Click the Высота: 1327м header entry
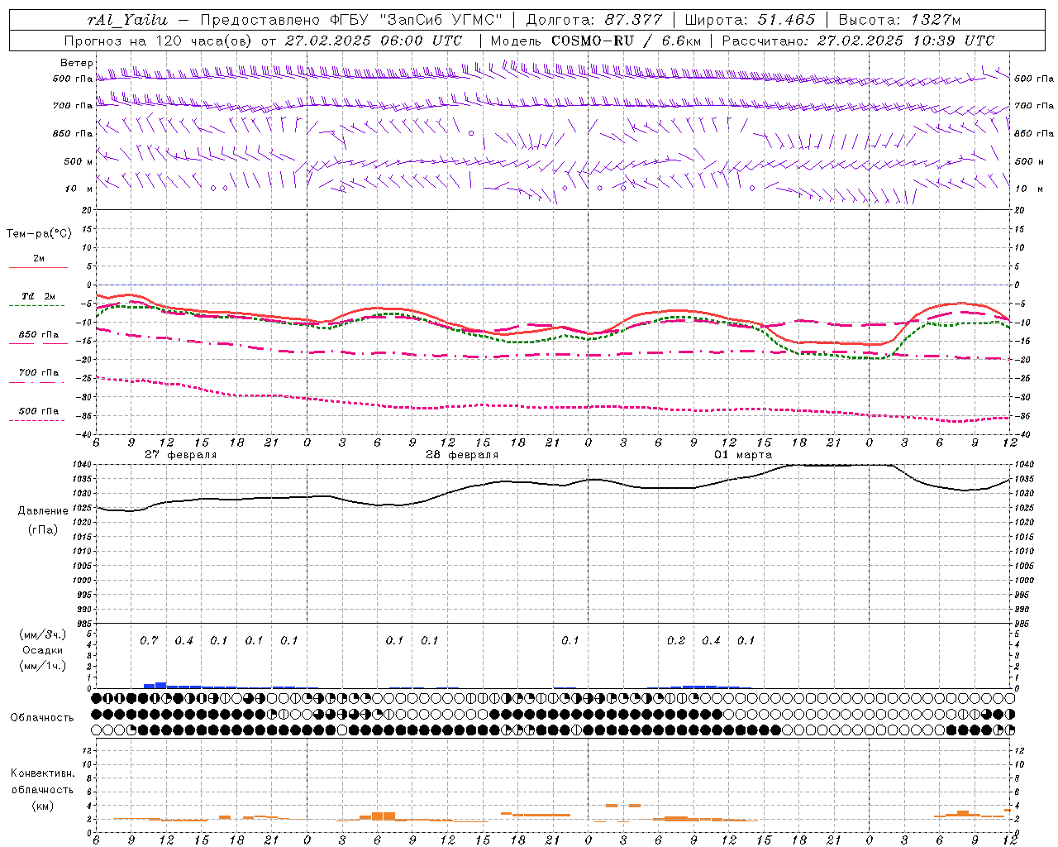The image size is (1058, 847). tap(899, 20)
